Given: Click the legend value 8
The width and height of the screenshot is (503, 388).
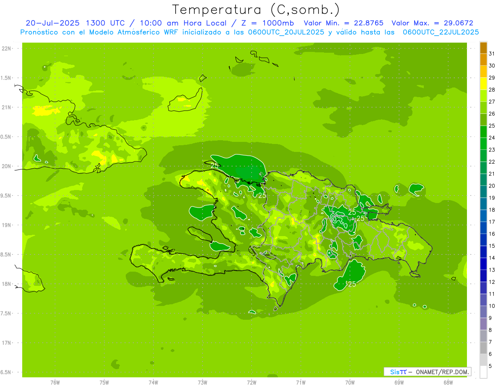Looking at the screenshot, I should click(490, 330).
